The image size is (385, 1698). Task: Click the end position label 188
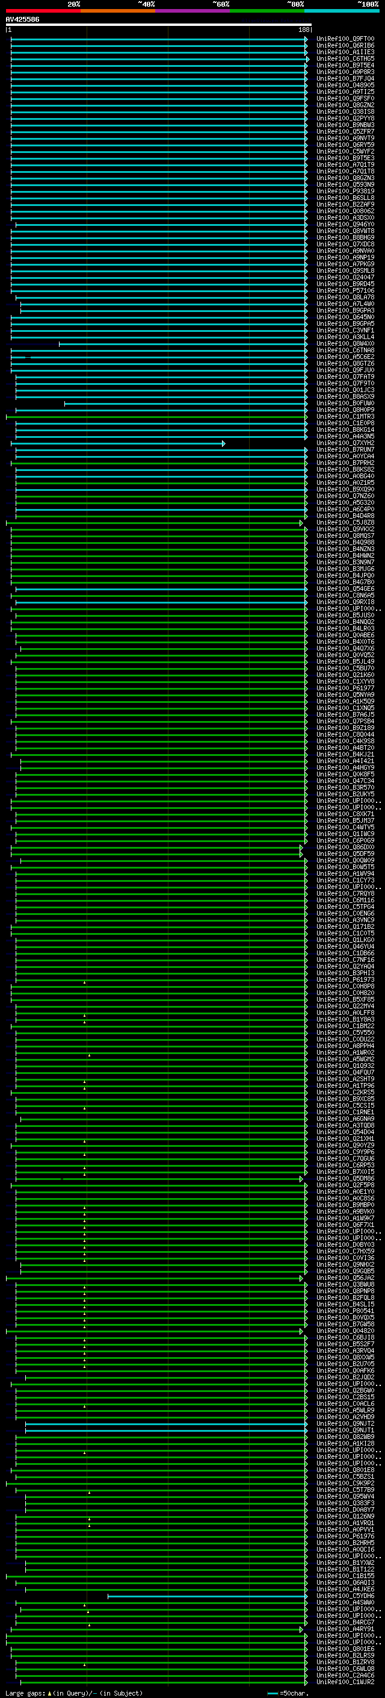(303, 30)
